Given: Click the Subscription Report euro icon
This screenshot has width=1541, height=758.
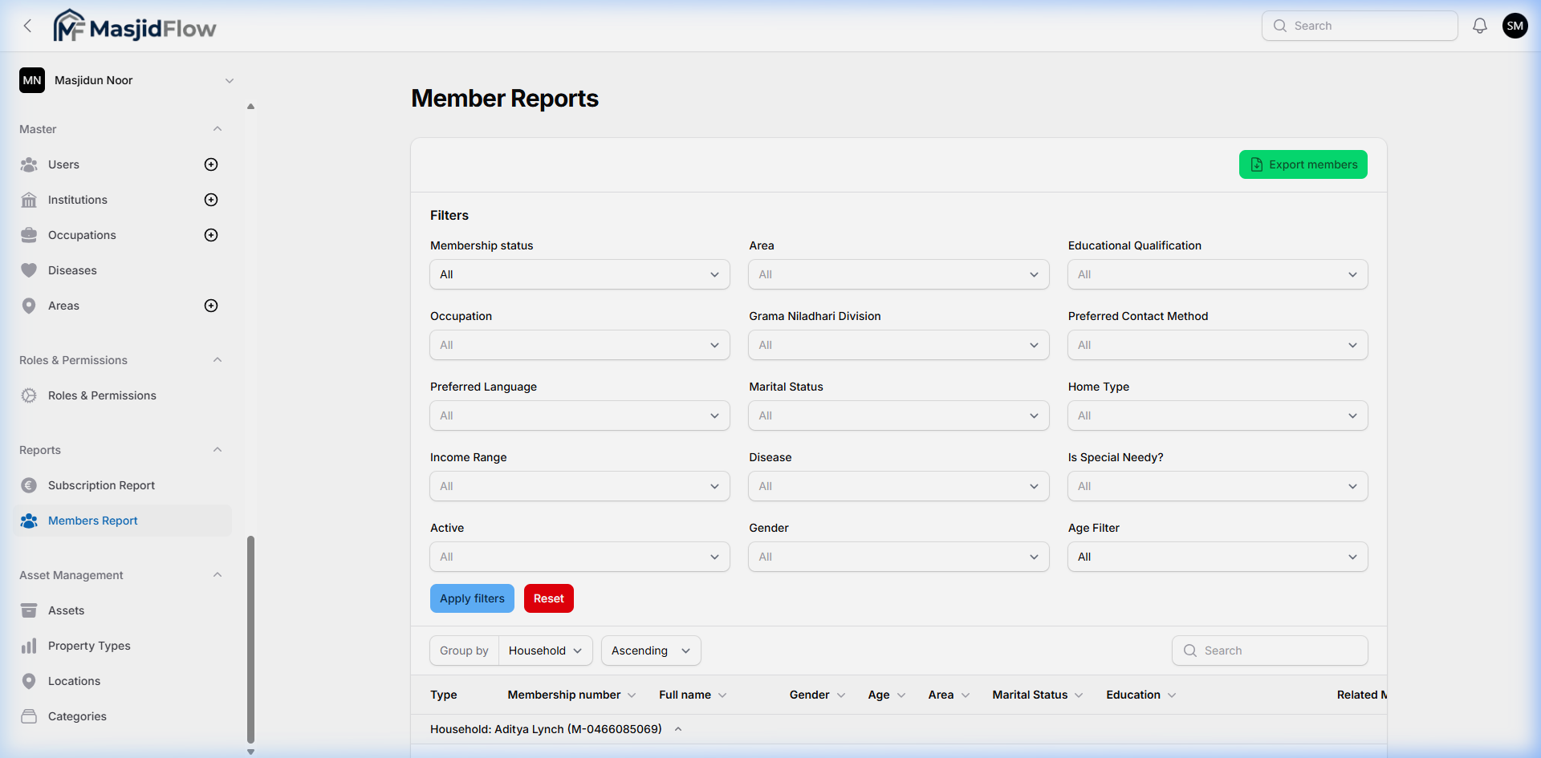Looking at the screenshot, I should (29, 484).
